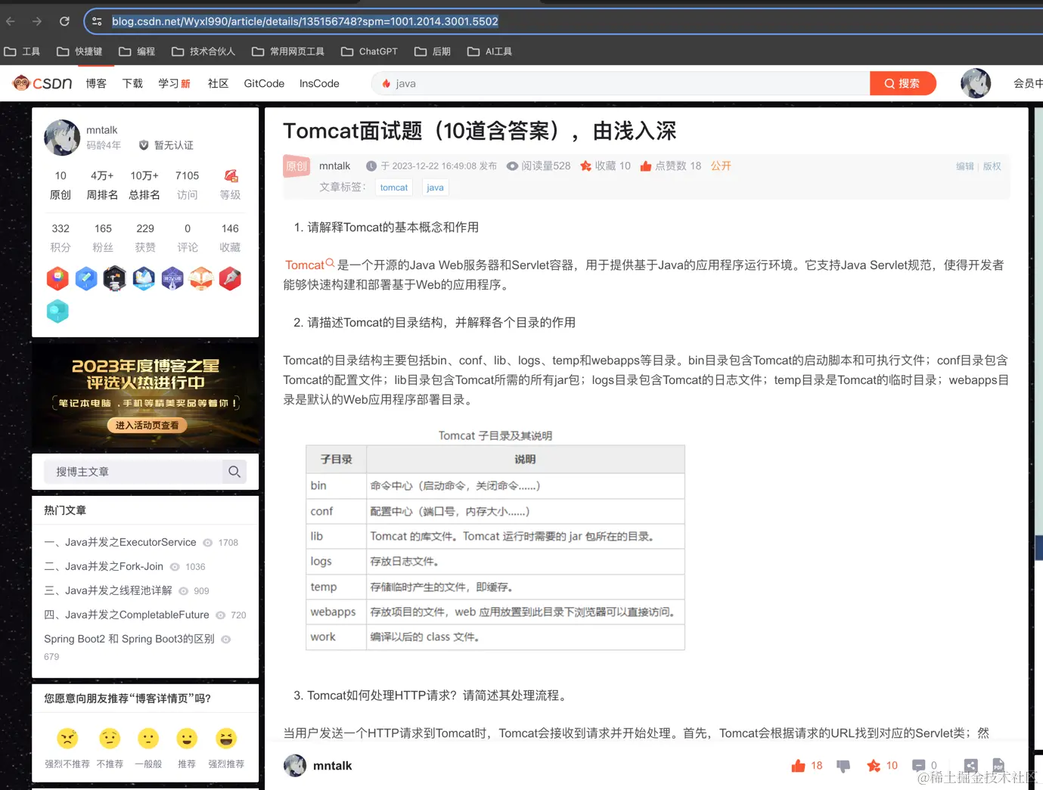Screen dimensions: 1043x790
Task: Choose the 不推荐 emoji rating
Action: [110, 739]
